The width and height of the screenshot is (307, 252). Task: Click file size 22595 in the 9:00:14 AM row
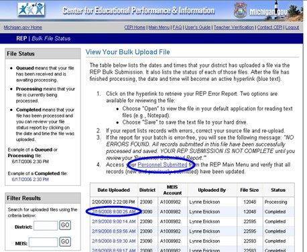coord(249,221)
